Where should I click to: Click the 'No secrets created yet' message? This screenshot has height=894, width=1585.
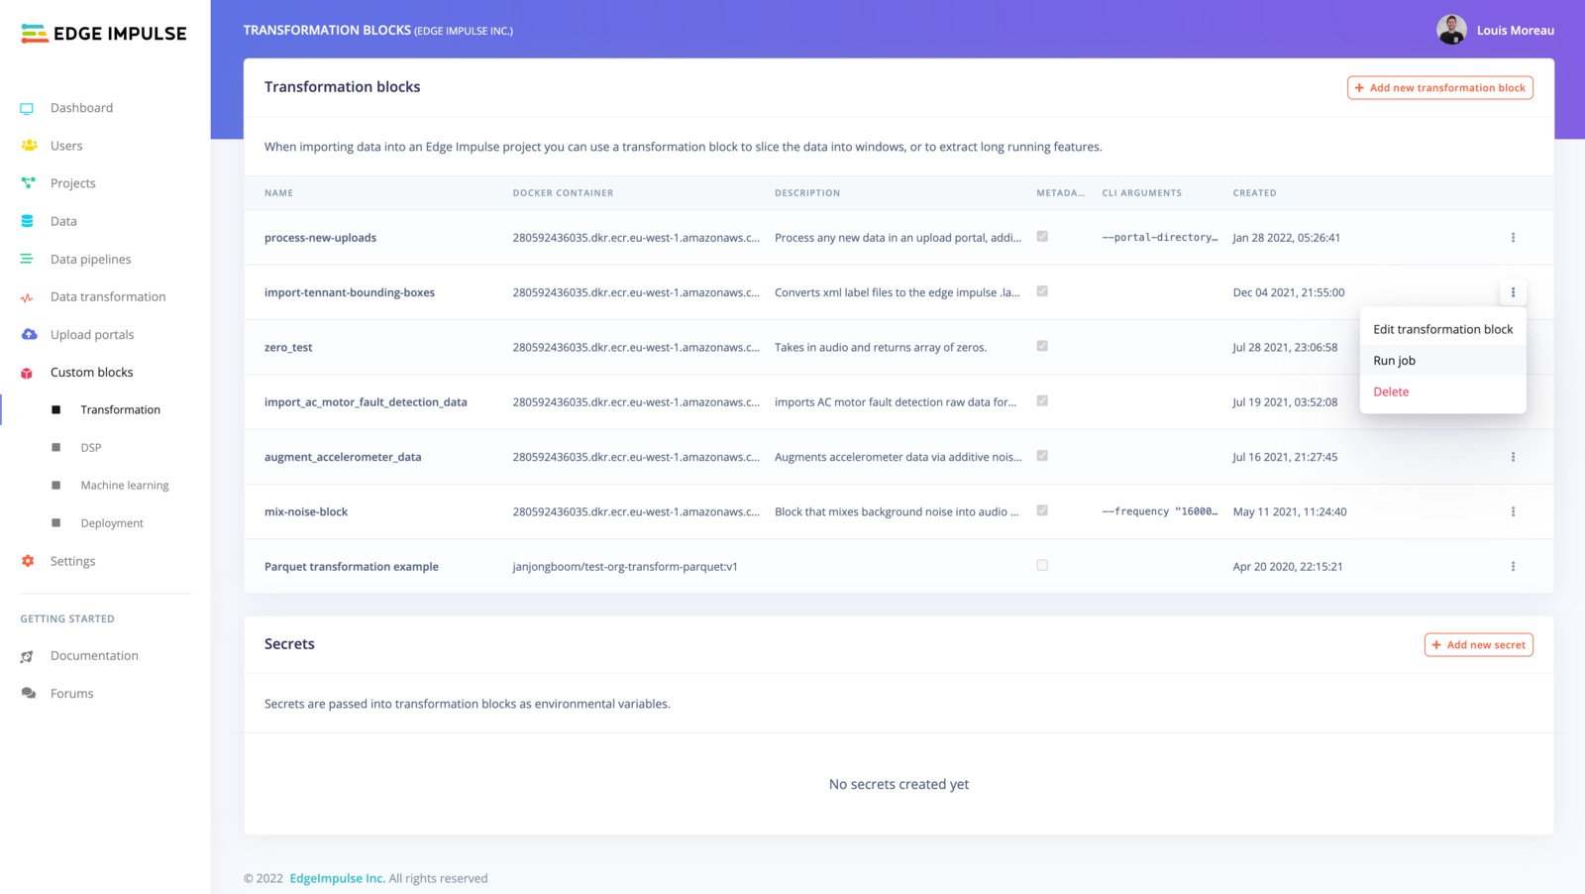click(x=898, y=785)
